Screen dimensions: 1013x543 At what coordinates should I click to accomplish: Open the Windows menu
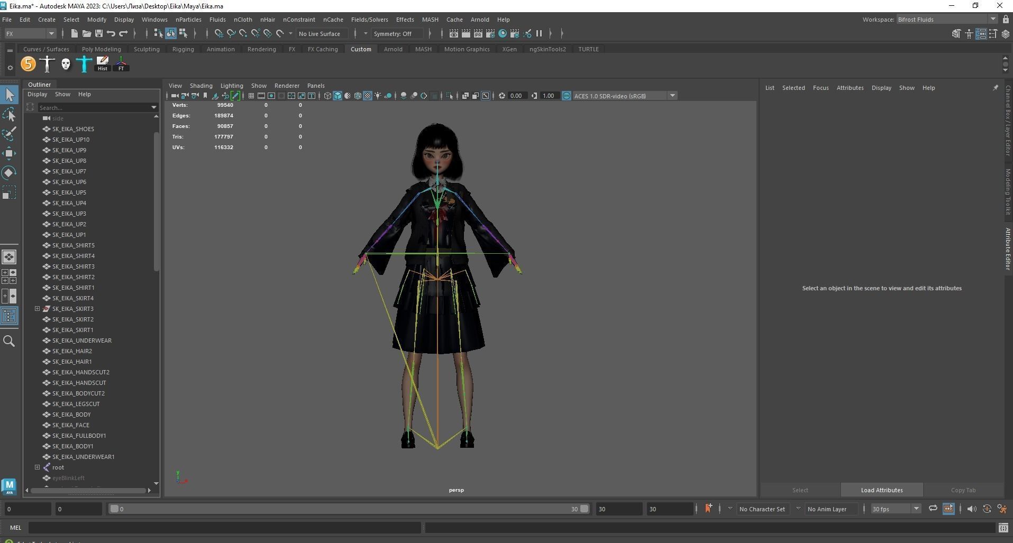154,19
